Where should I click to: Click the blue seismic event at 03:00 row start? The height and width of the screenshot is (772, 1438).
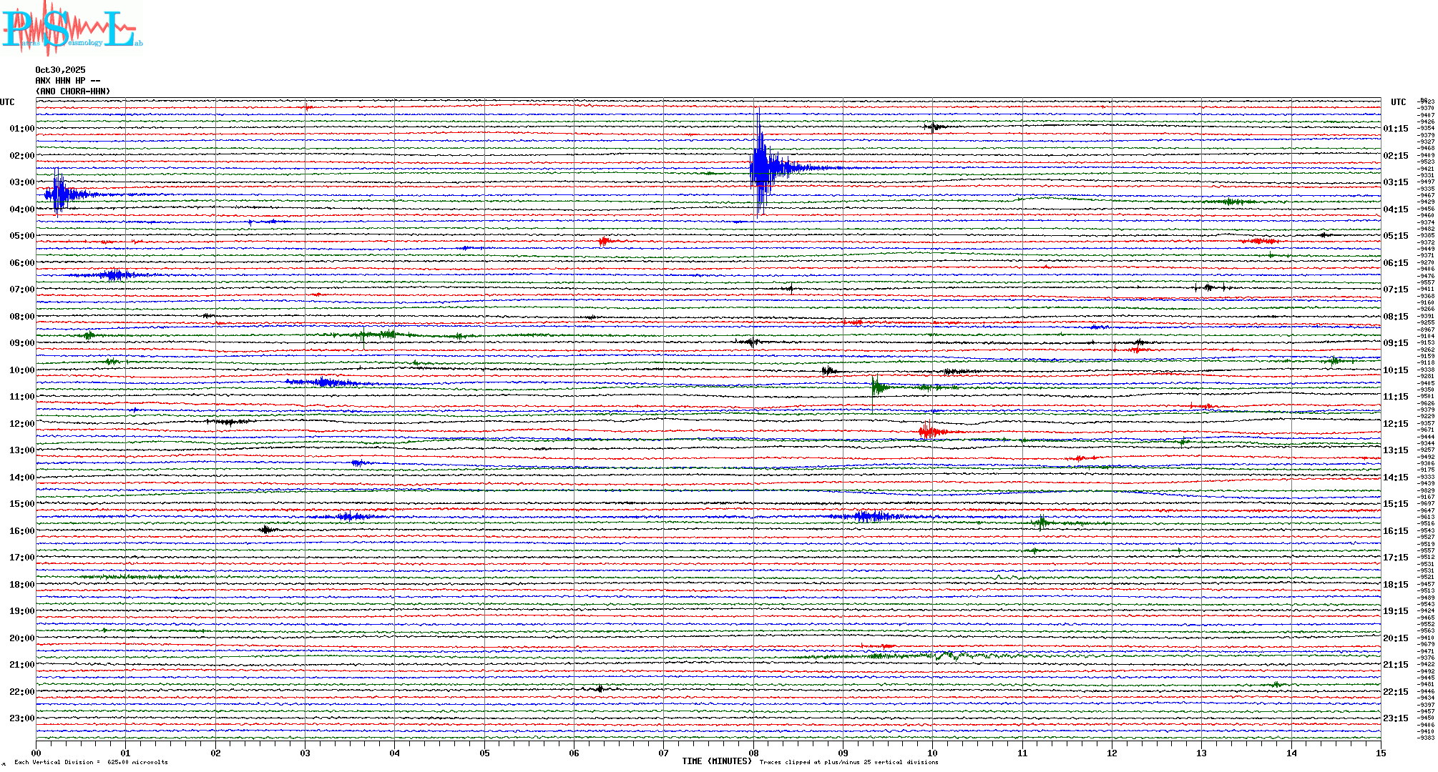60,194
